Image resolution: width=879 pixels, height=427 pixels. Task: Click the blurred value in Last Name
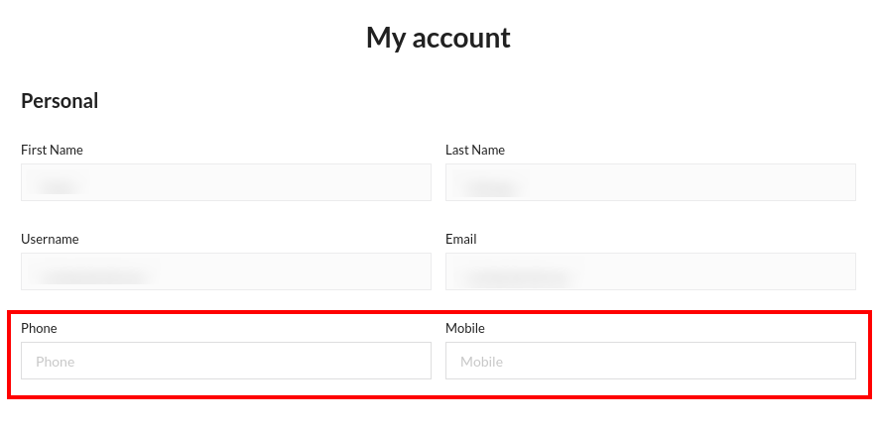(x=489, y=186)
